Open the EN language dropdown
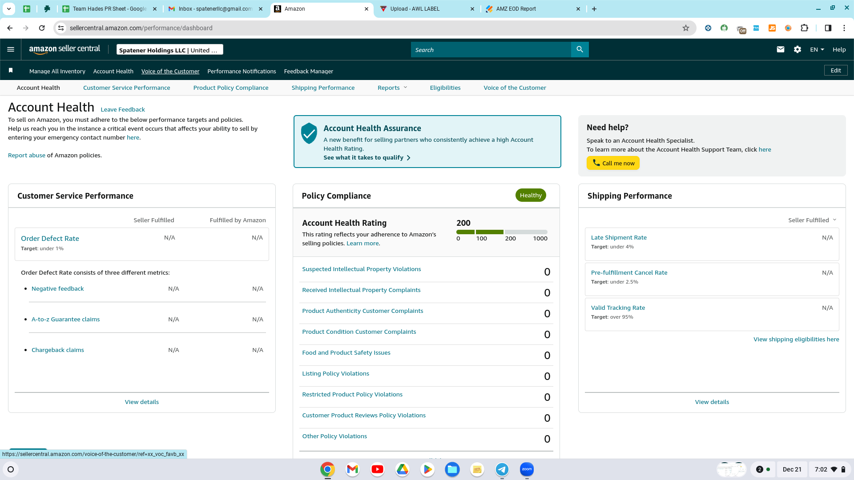854x480 pixels. (x=817, y=50)
